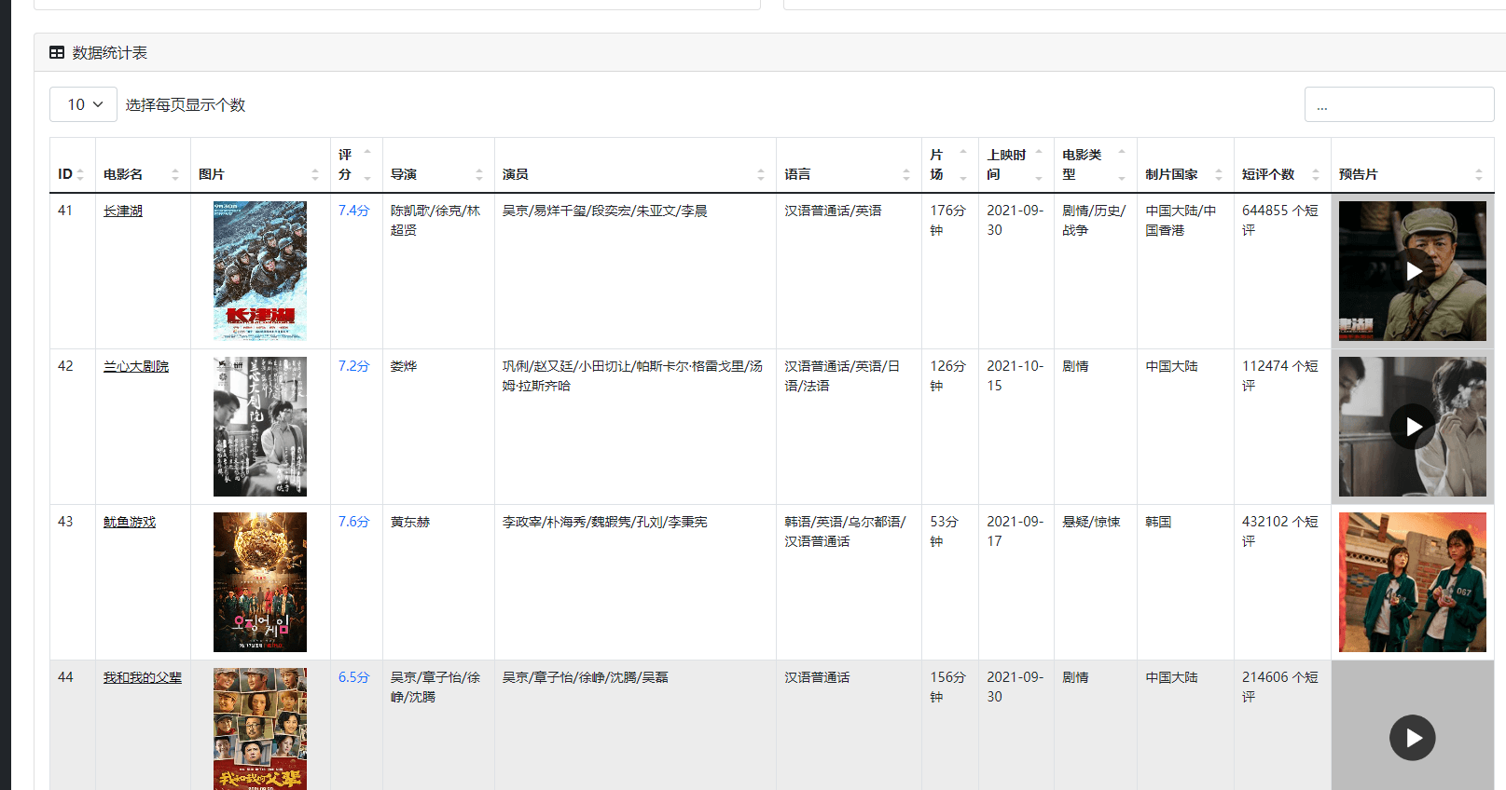
Task: Select the 剧情/历史/战争 genre cell
Action: coord(1096,271)
